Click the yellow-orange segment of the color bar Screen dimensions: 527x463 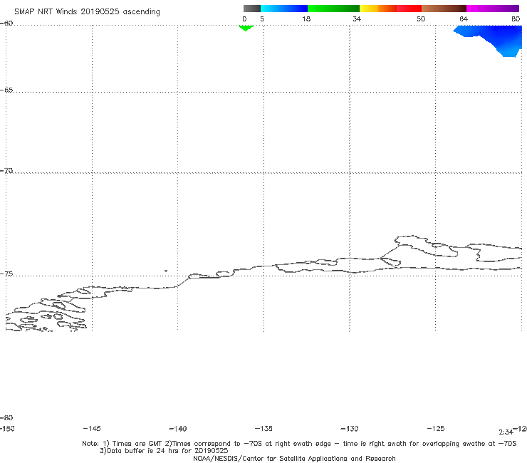(377, 9)
